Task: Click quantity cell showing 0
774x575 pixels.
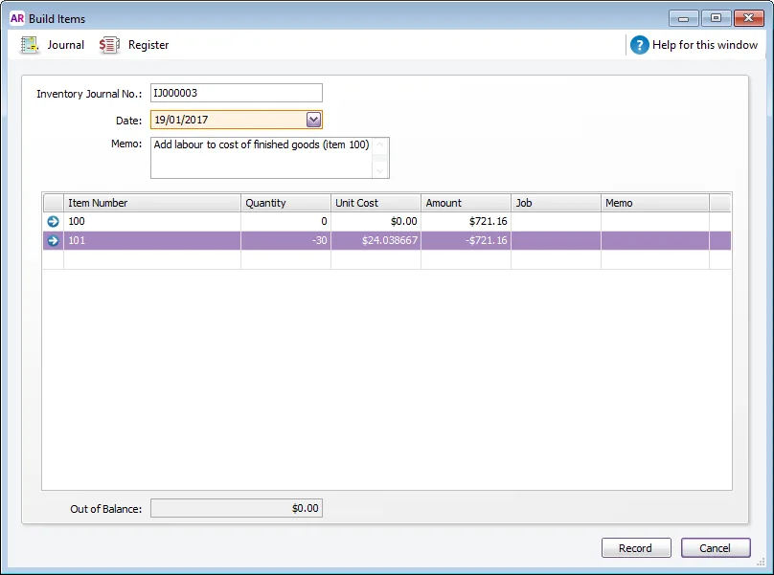Action: tap(285, 221)
